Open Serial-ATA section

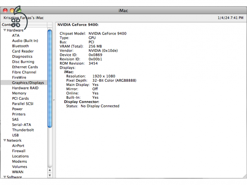(x=22, y=124)
